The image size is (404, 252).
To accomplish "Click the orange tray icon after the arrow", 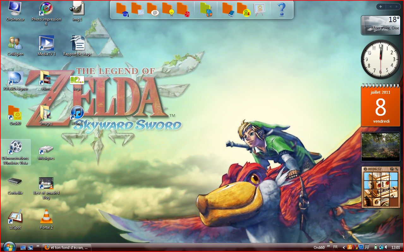I will tap(350, 247).
